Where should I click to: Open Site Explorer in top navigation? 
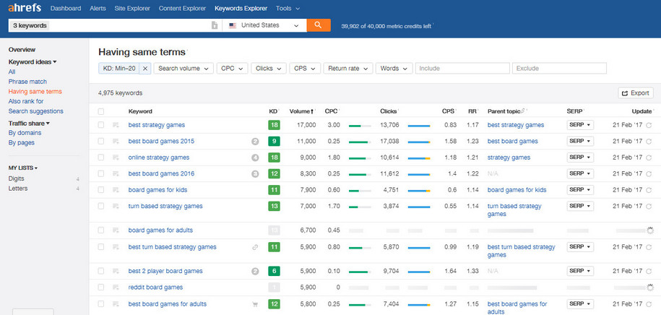pos(132,8)
